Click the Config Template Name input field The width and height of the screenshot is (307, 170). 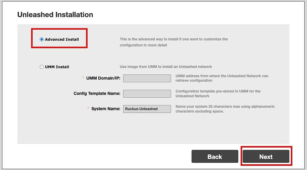click(147, 94)
